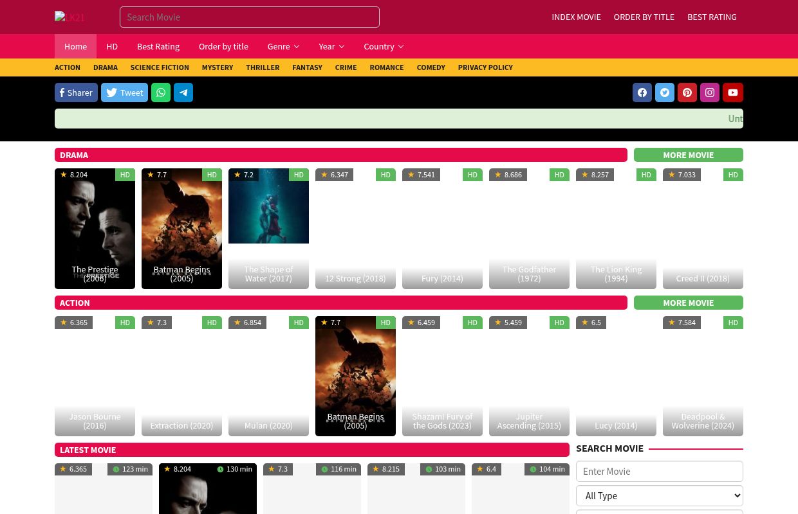The width and height of the screenshot is (798, 514).
Task: Open Creed II (2018) movie card
Action: (x=703, y=229)
